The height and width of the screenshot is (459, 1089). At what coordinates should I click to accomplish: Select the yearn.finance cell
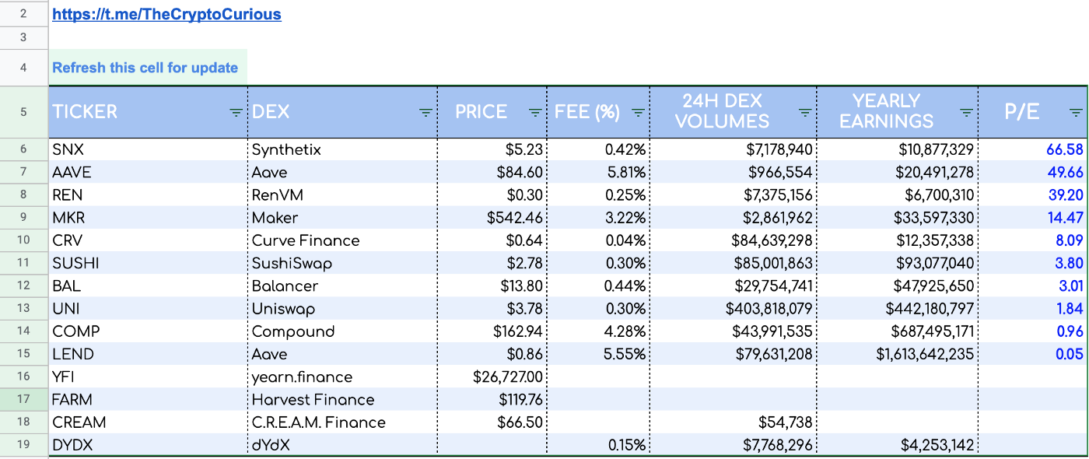tap(343, 377)
